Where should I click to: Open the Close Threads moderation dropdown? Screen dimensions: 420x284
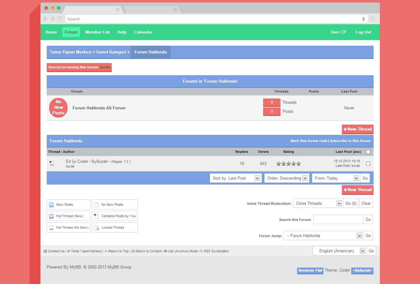pos(318,203)
